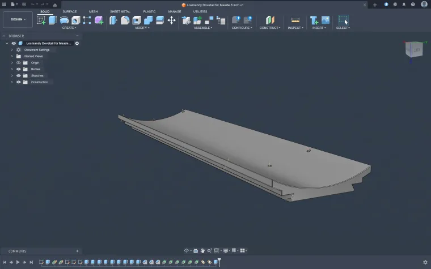Hide the Bodies folder with eye icon
This screenshot has width=431, height=269.
(x=18, y=69)
